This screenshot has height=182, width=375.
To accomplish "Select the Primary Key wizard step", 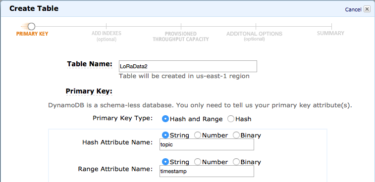I will click(32, 34).
